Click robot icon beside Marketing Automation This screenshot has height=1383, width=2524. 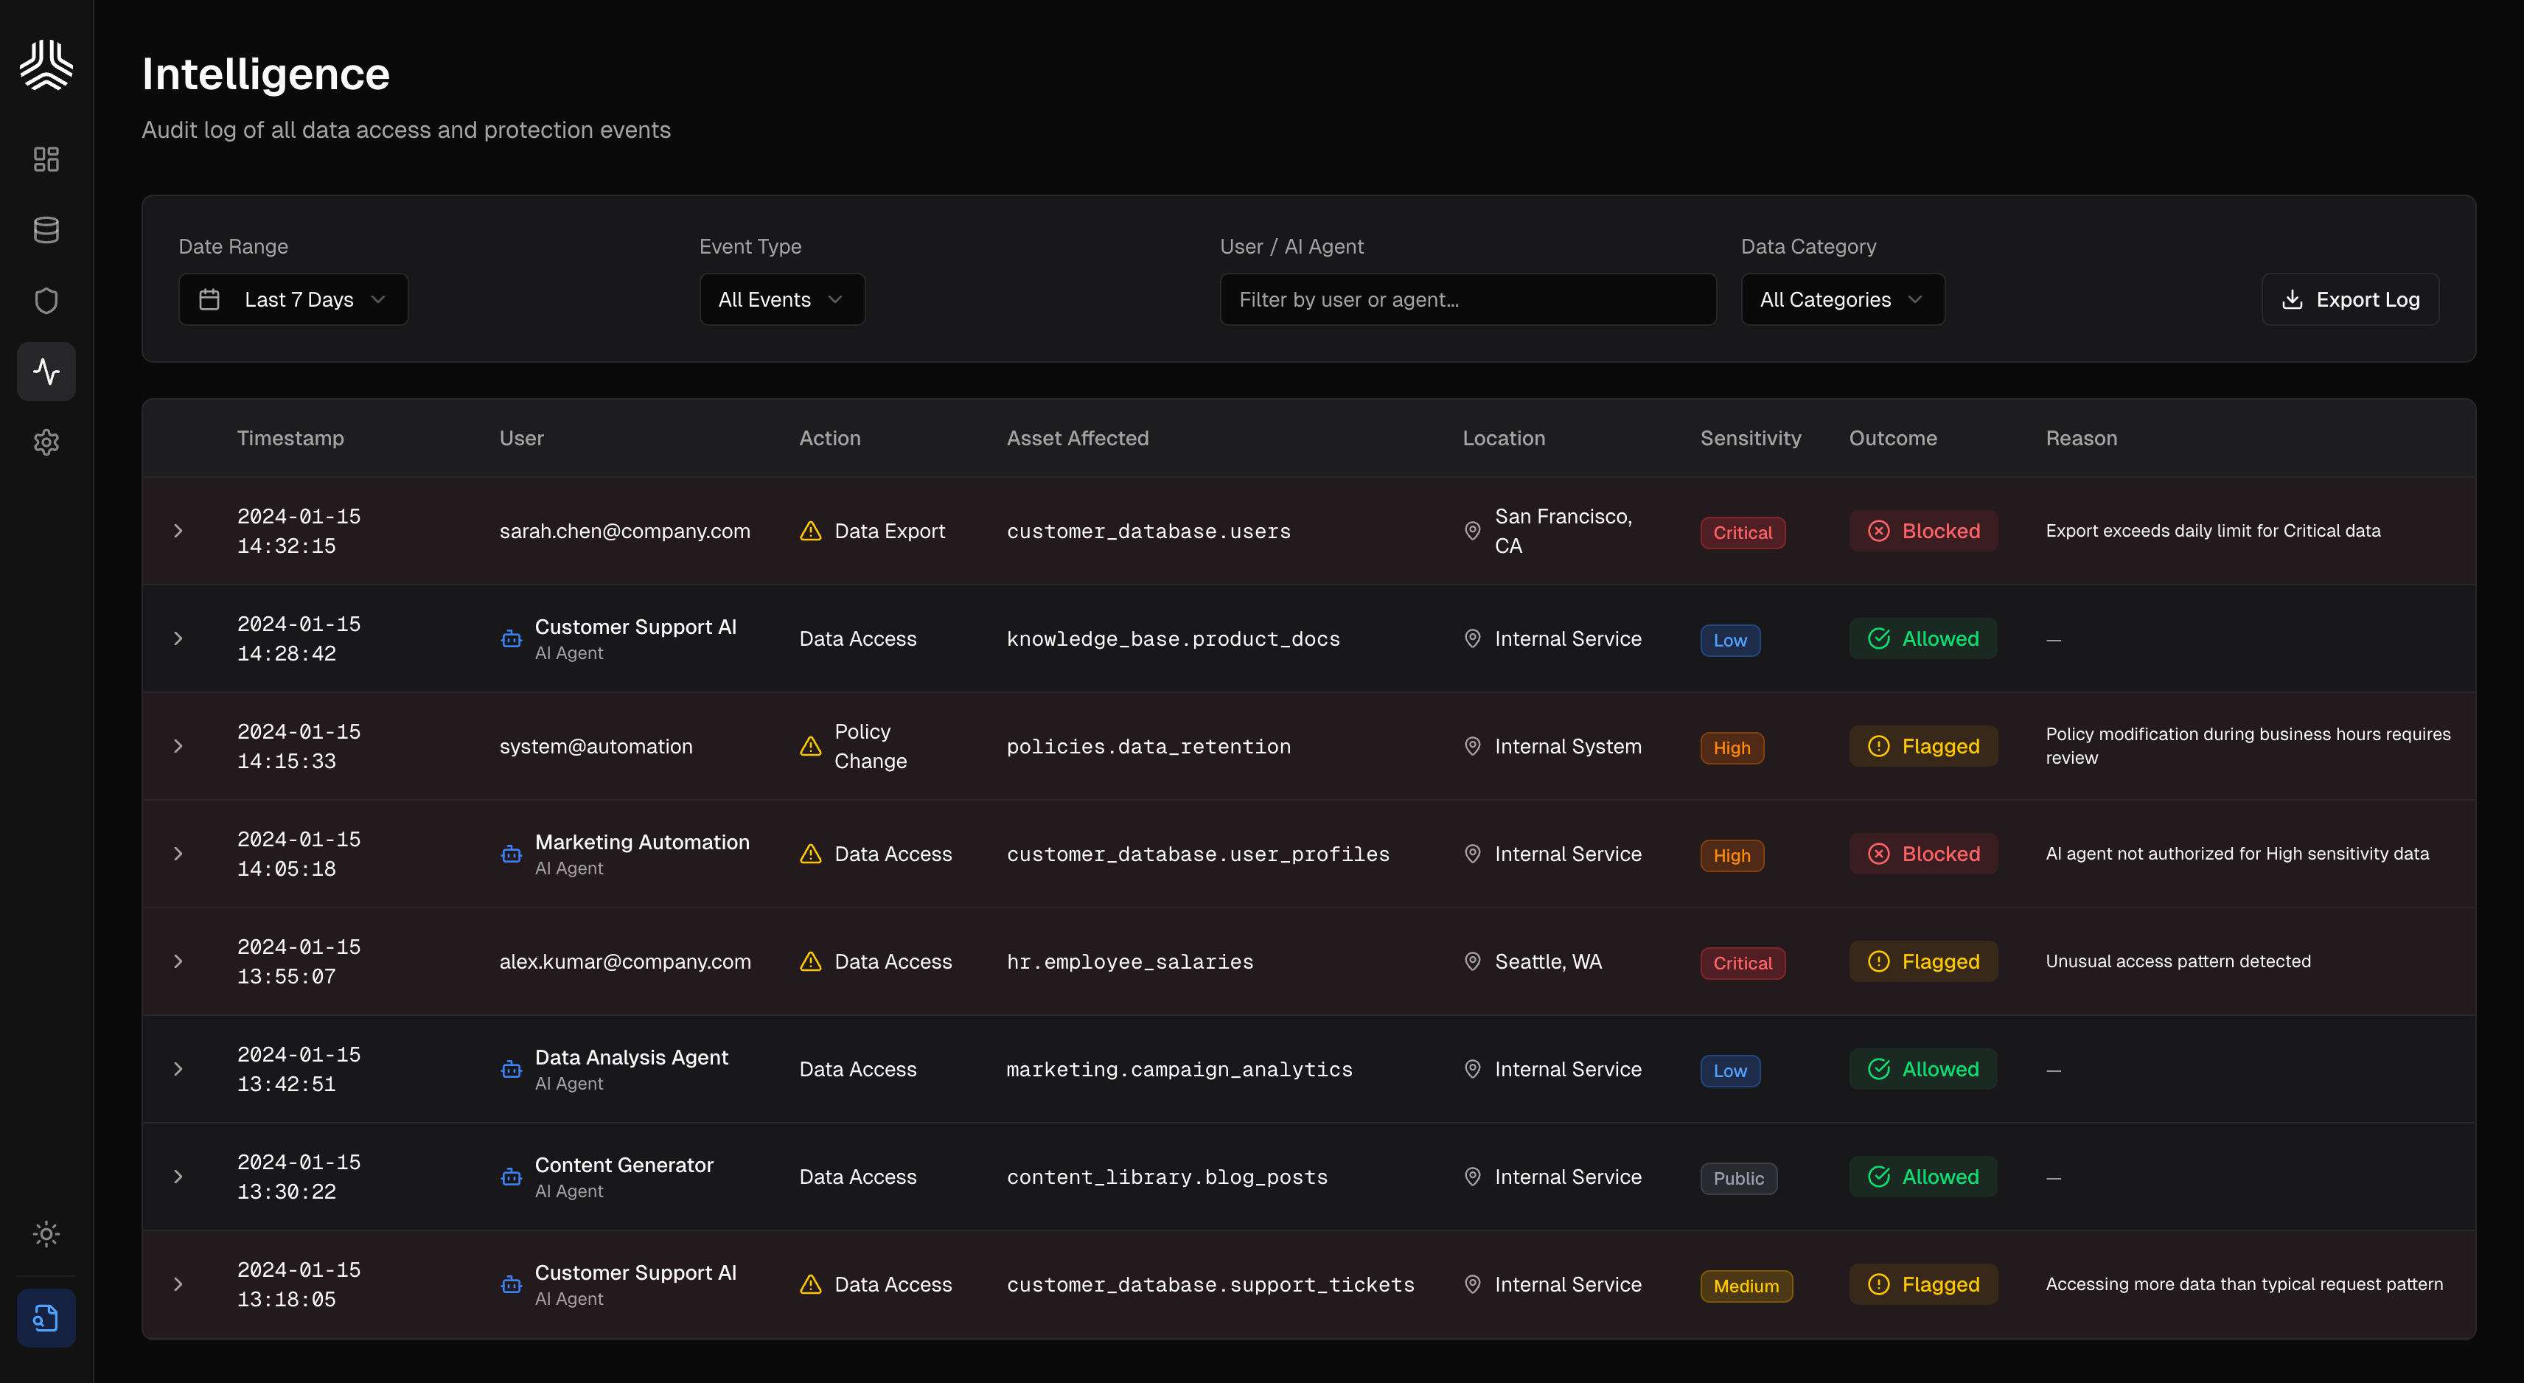coord(512,854)
